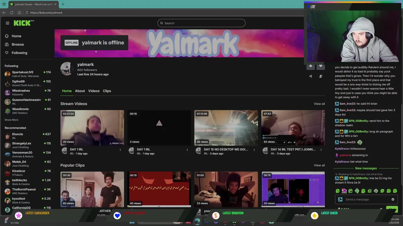
Task: Open TheBurntPeanut channel link
Action: 28,191
